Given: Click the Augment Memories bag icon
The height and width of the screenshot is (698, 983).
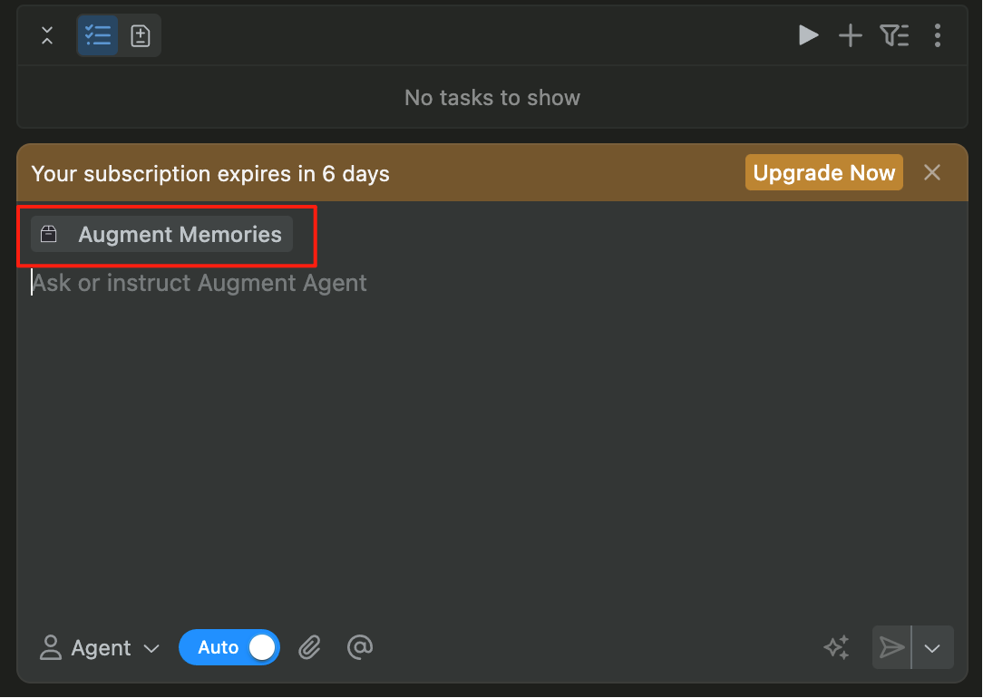Looking at the screenshot, I should pyautogui.click(x=48, y=234).
